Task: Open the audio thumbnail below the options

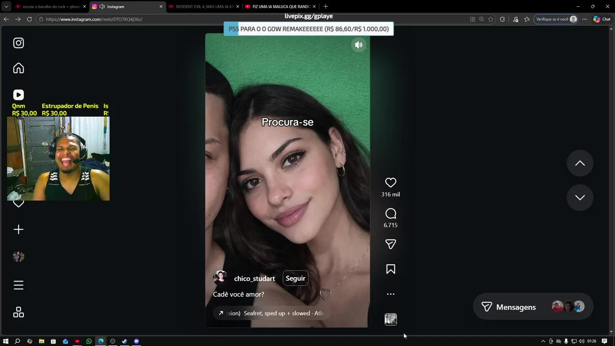Action: [391, 320]
